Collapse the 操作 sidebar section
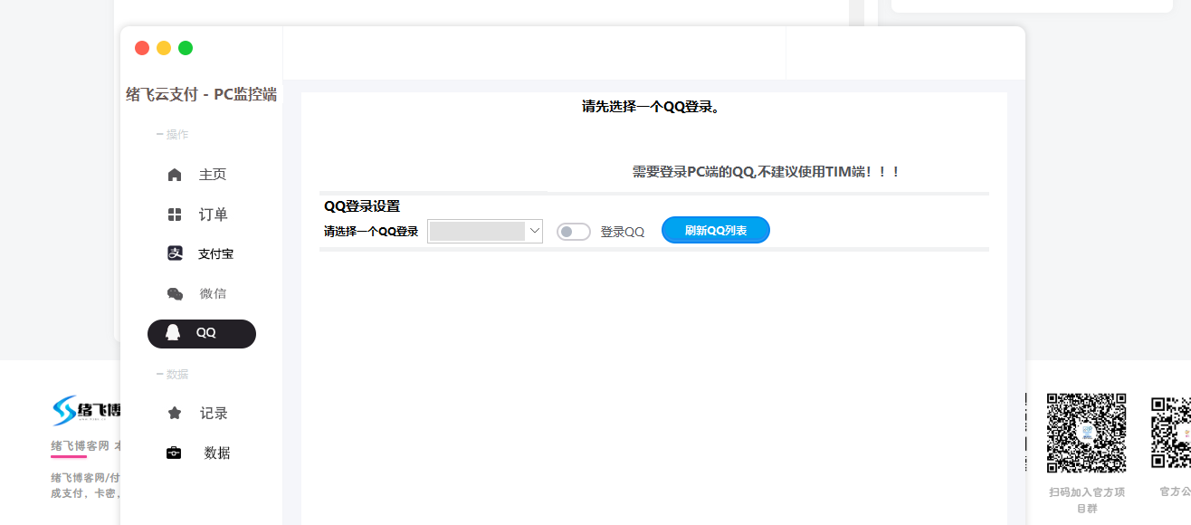1191x525 pixels. [172, 133]
